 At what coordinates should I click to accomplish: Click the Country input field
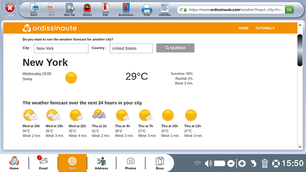pyautogui.click(x=131, y=48)
